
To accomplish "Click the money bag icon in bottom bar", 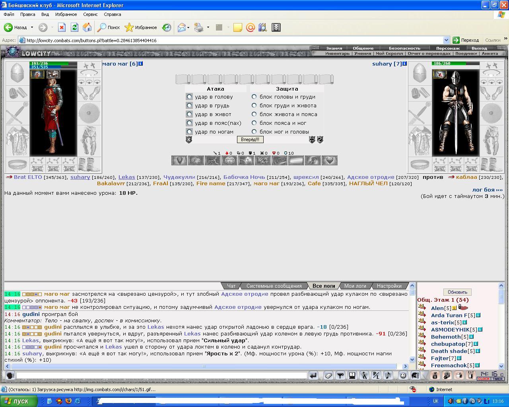I will (x=435, y=375).
